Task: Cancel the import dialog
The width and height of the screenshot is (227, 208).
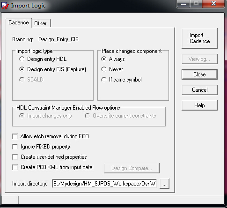Action: (199, 90)
